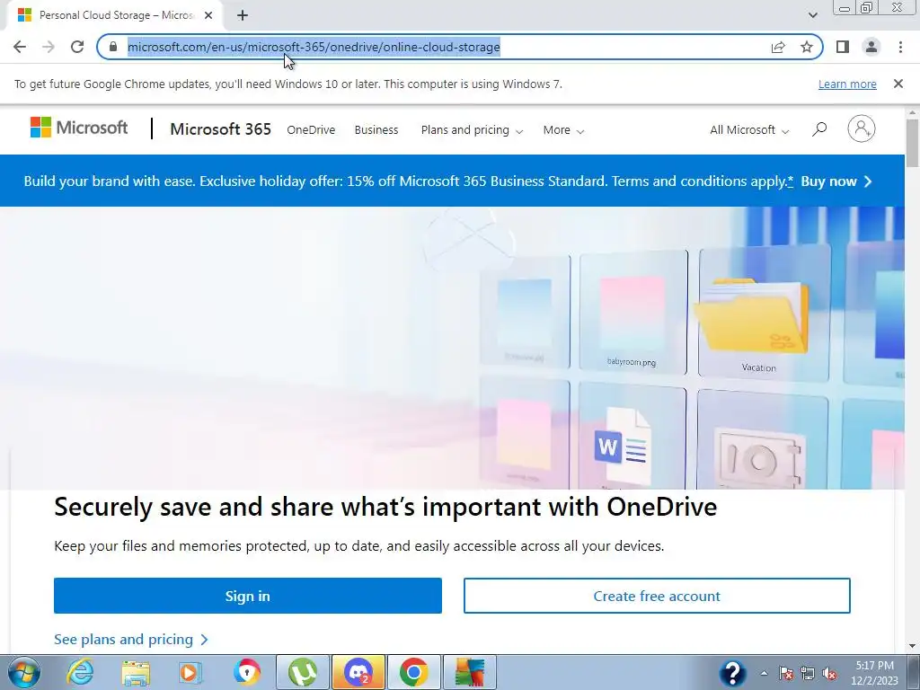Open the Windows Start button
The image size is (920, 690).
coord(24,672)
